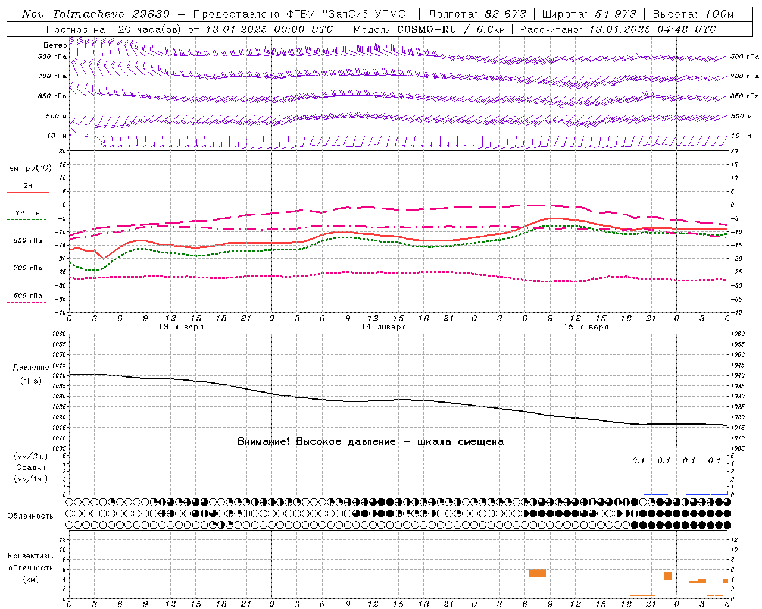Click the black pressure curve line
Screen dimensions: 762x609
398,400
